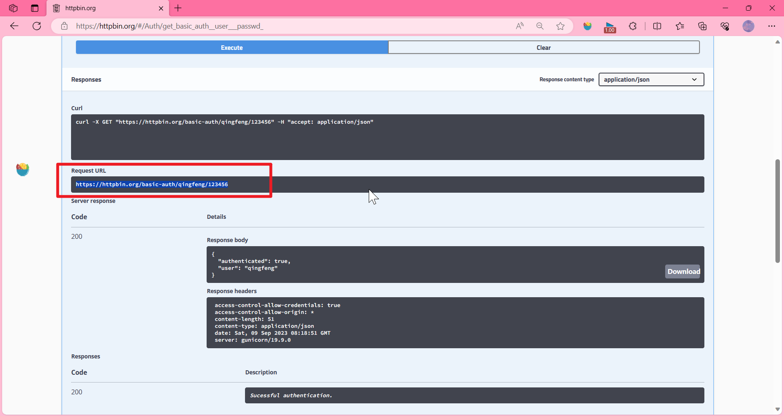Click the address bar URL
Viewport: 784px width, 416px height.
point(169,26)
